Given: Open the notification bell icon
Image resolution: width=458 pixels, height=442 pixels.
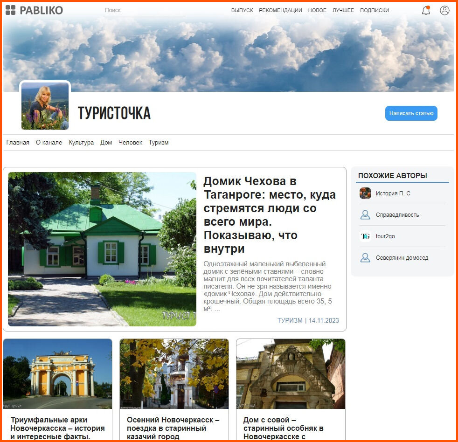Looking at the screenshot, I should coord(425,10).
